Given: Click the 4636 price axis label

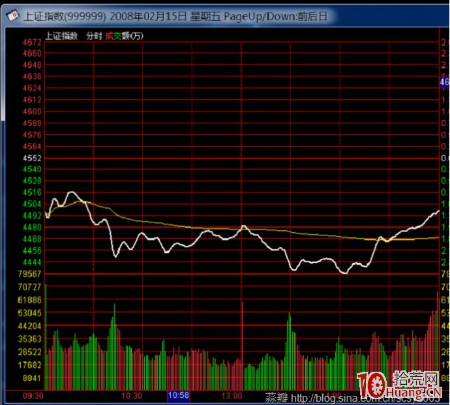Looking at the screenshot, I should tap(32, 77).
